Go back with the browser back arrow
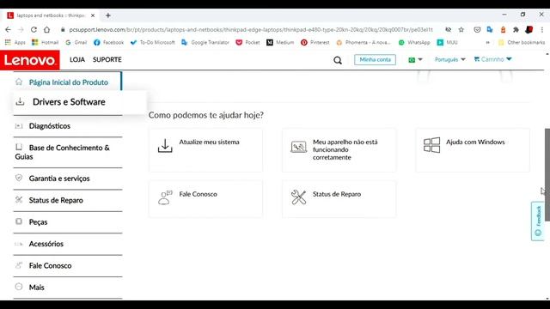This screenshot has height=309, width=550. pyautogui.click(x=8, y=30)
